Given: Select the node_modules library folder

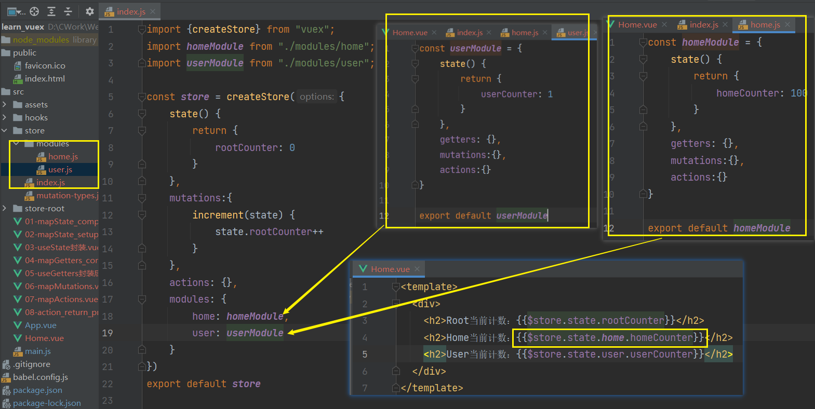Looking at the screenshot, I should (49, 40).
